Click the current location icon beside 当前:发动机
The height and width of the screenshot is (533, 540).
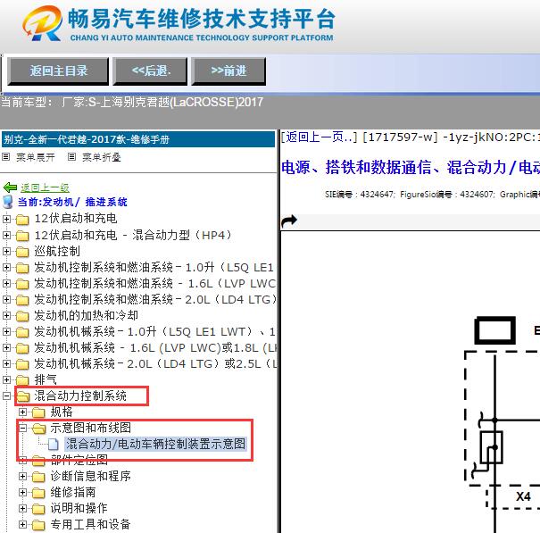[x=7, y=202]
